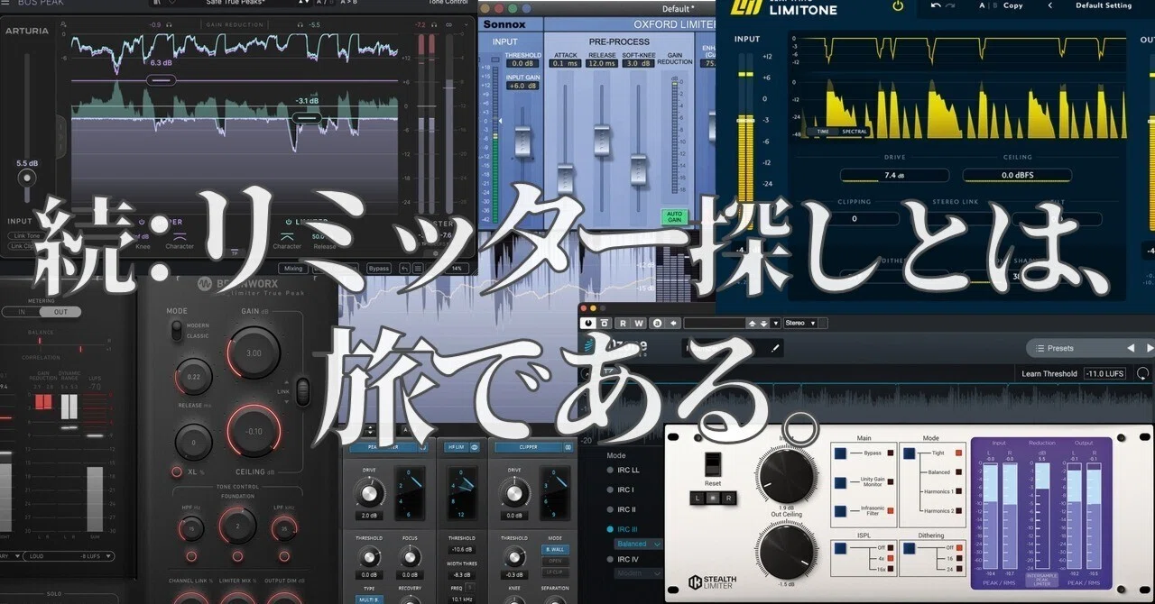Click the link icon on the HF LIM module
This screenshot has height=604, width=1155.
tap(474, 446)
